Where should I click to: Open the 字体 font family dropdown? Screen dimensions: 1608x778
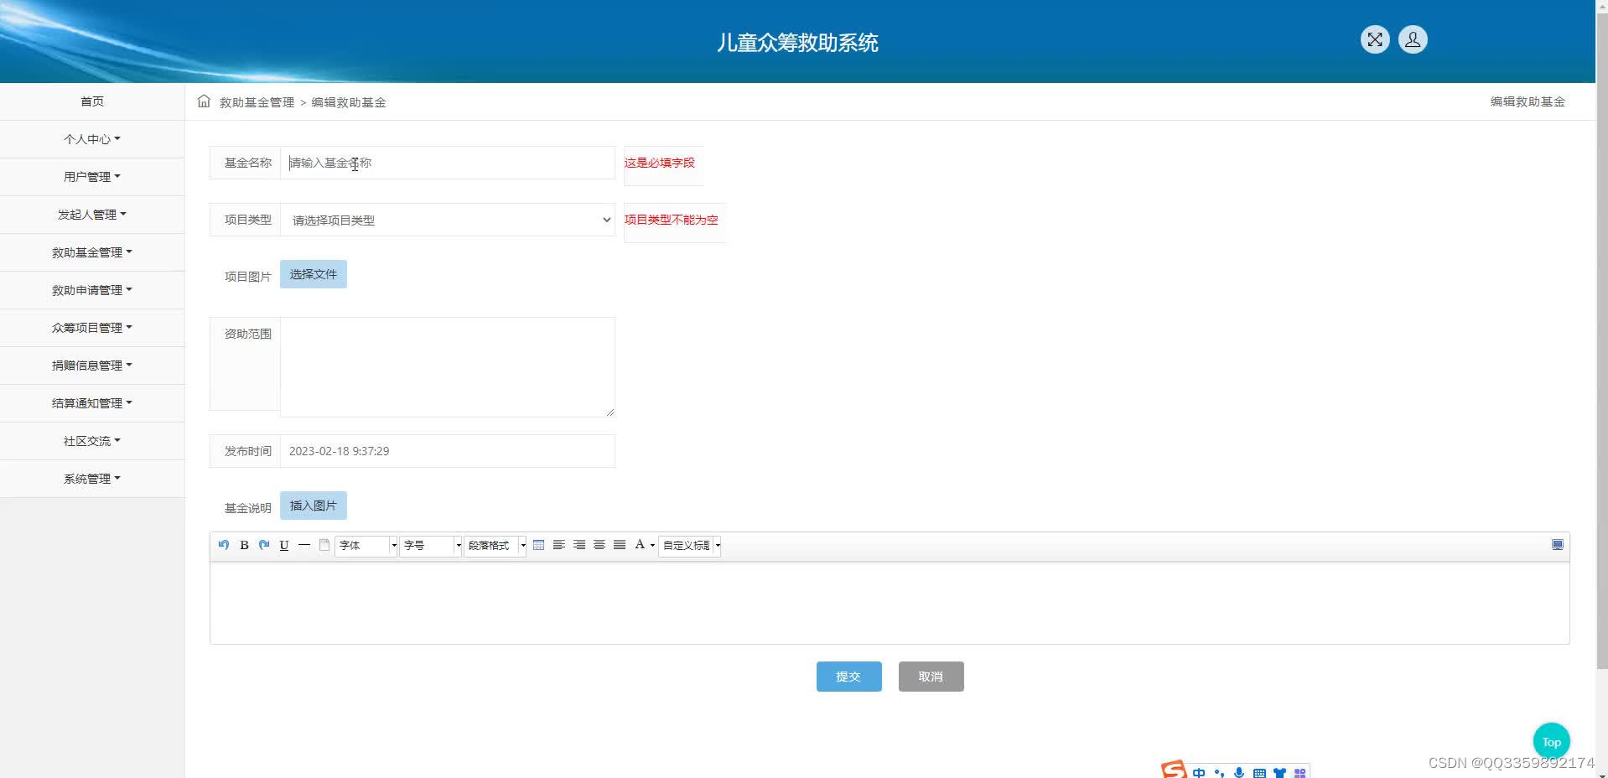(x=366, y=546)
